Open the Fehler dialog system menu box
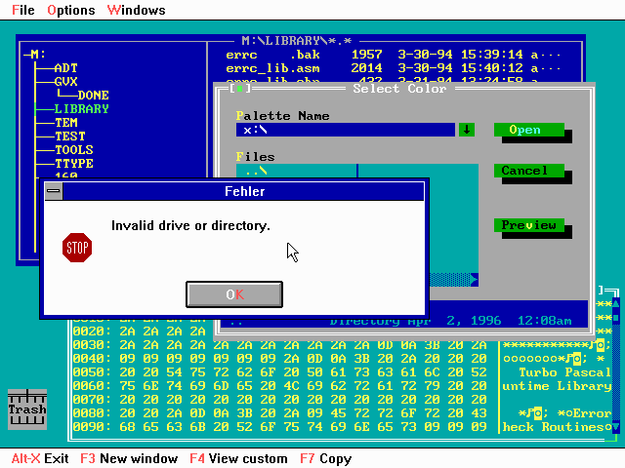 point(54,192)
